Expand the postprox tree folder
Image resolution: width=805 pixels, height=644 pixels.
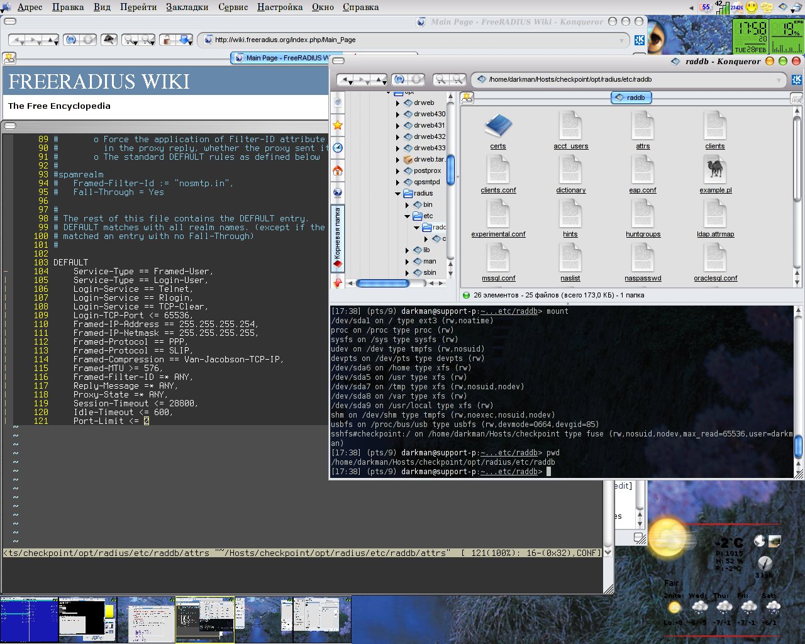[x=397, y=170]
